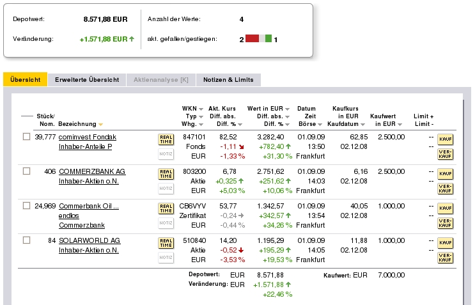Click REAL TIME icon for SOLARWORLD AG
Viewport: 475px width, 305px height.
point(166,243)
